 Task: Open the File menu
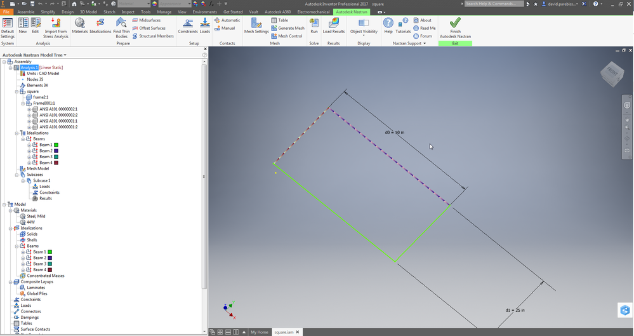point(6,11)
